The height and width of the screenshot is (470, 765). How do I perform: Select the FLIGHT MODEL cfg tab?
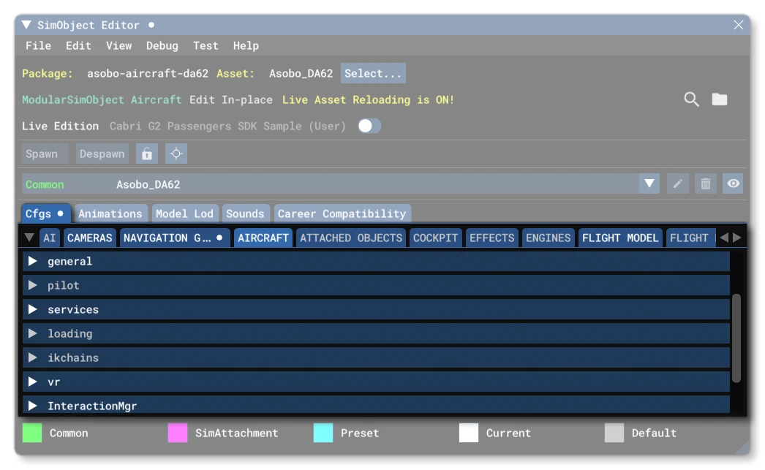pos(620,238)
